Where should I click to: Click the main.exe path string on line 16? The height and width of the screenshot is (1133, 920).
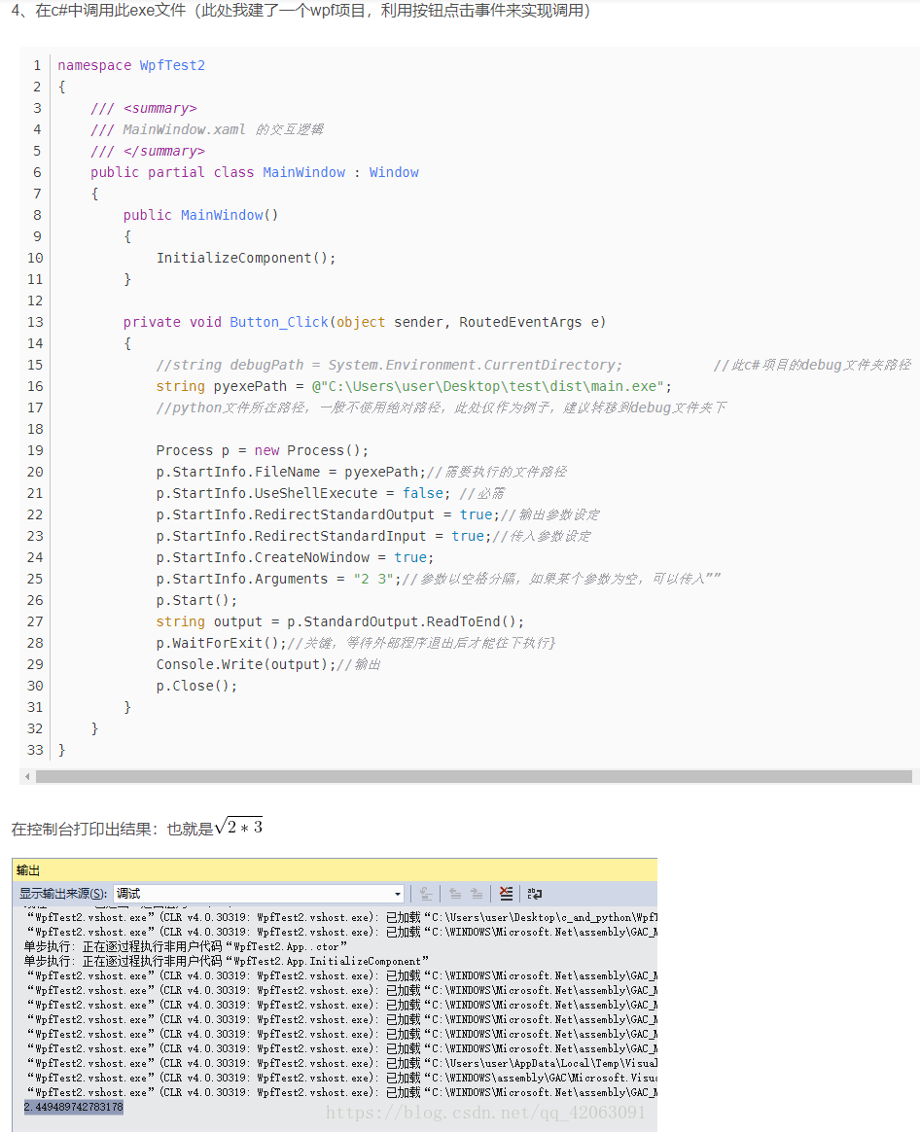click(x=487, y=386)
